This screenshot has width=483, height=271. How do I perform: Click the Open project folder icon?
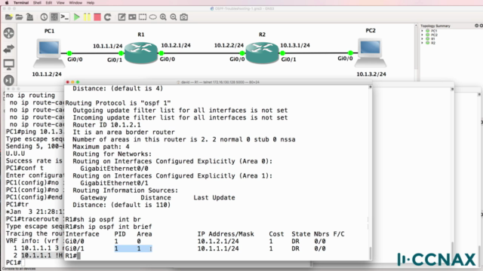(x=19, y=17)
